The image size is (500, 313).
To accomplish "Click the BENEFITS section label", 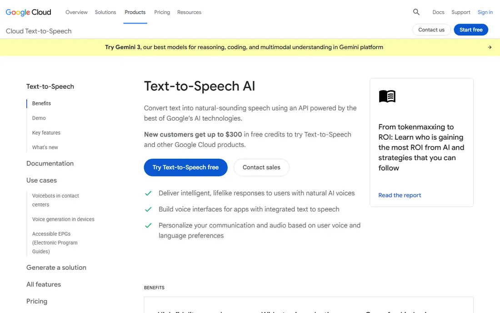I will pyautogui.click(x=154, y=288).
